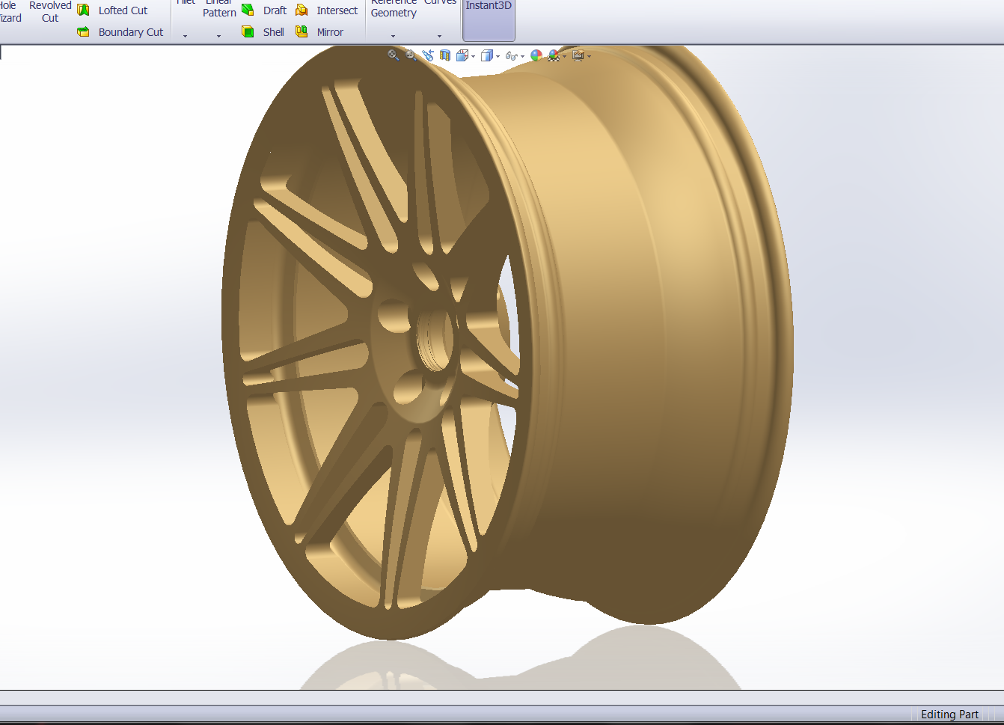Click the Lofted Cut label

click(x=123, y=10)
